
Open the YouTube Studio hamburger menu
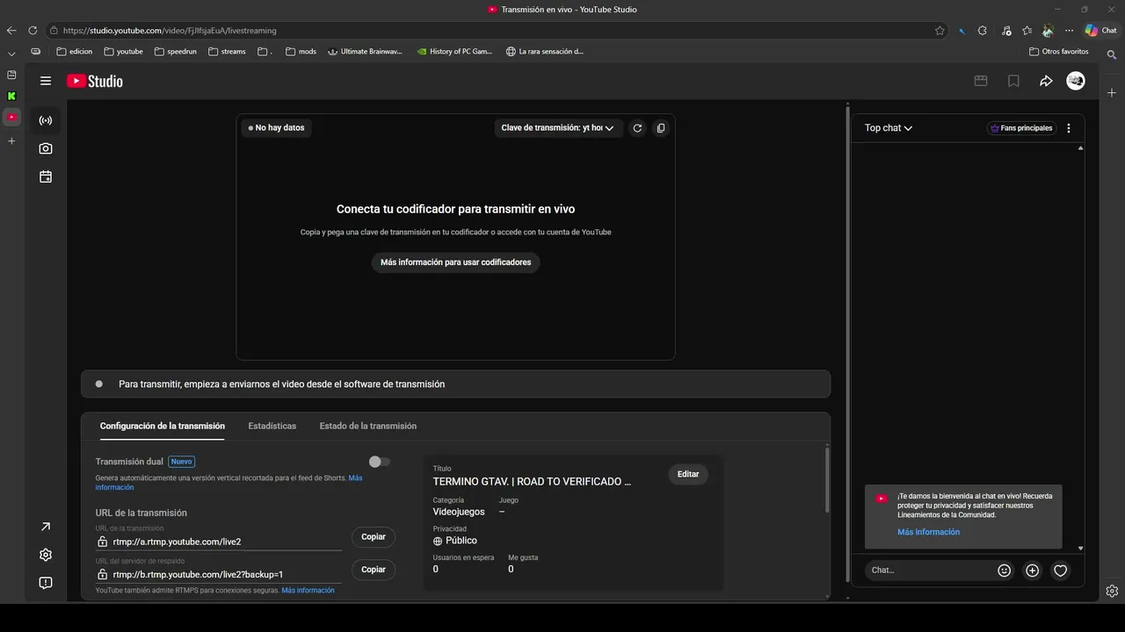click(46, 81)
